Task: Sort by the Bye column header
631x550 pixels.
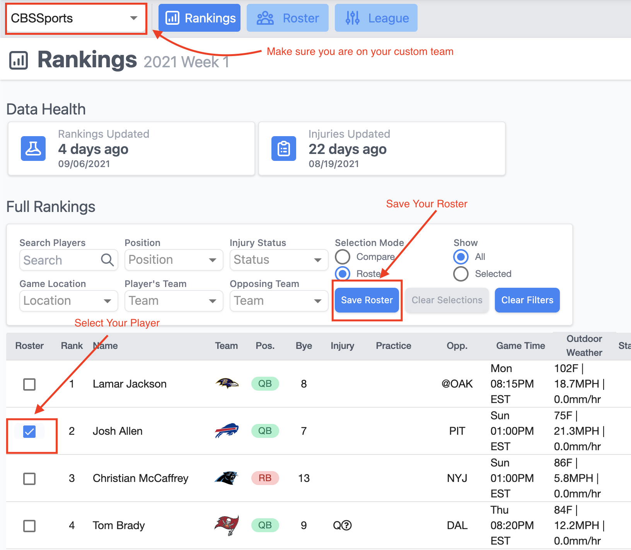Action: 304,346
